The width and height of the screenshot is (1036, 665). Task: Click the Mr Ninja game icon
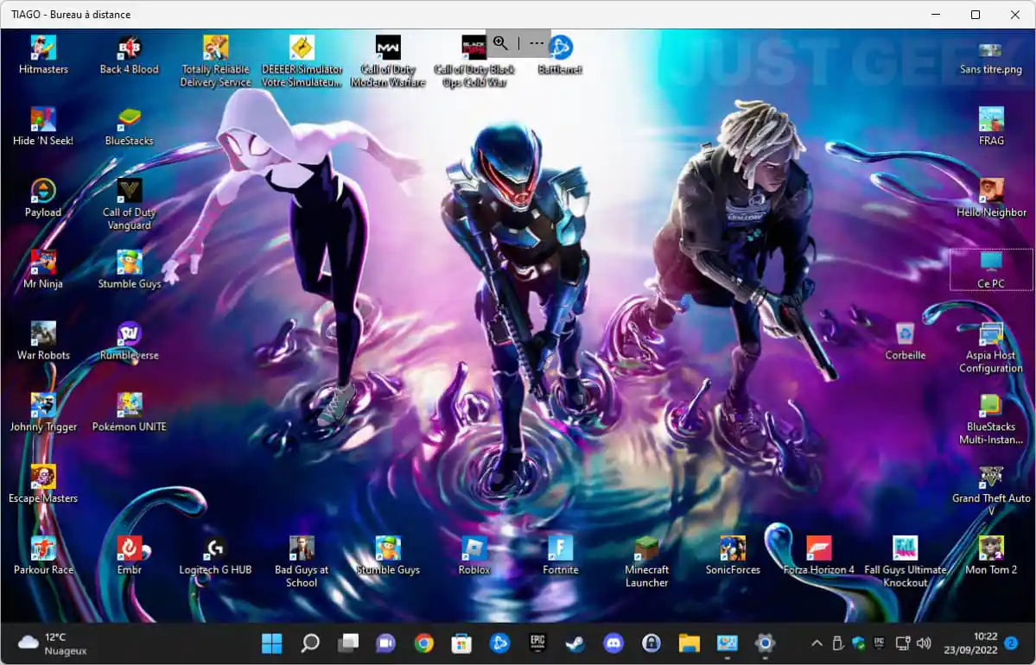tap(43, 269)
